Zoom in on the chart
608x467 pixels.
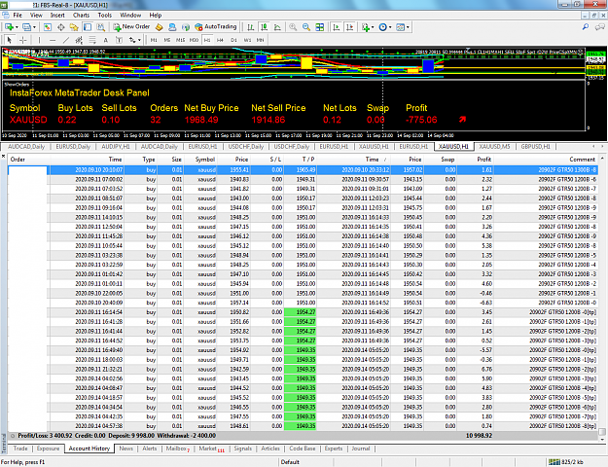point(293,27)
